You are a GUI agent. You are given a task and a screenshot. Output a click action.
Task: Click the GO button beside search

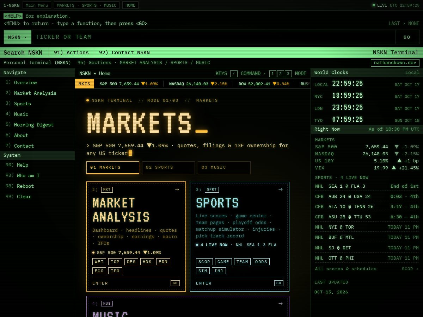pos(407,37)
